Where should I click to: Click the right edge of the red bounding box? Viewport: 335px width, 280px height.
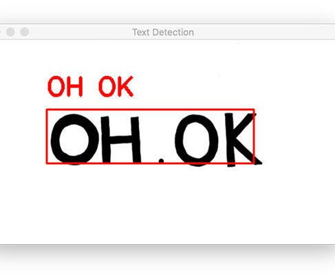pyautogui.click(x=254, y=137)
